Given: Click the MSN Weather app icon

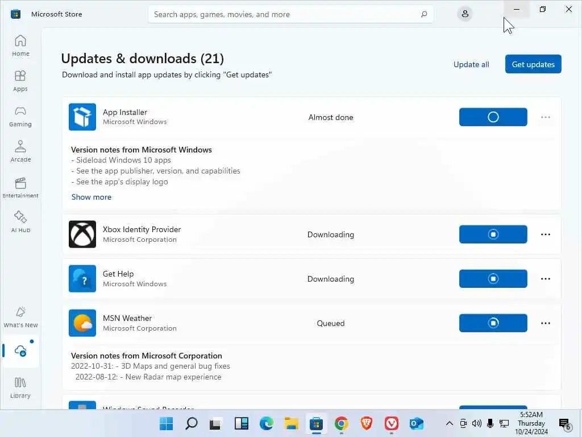Looking at the screenshot, I should (x=82, y=323).
